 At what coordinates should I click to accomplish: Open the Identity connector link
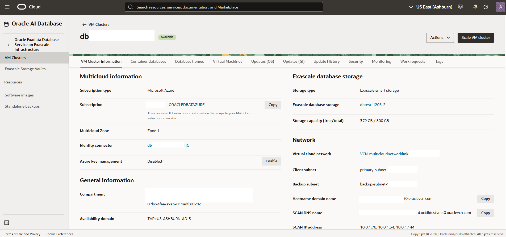(168, 145)
